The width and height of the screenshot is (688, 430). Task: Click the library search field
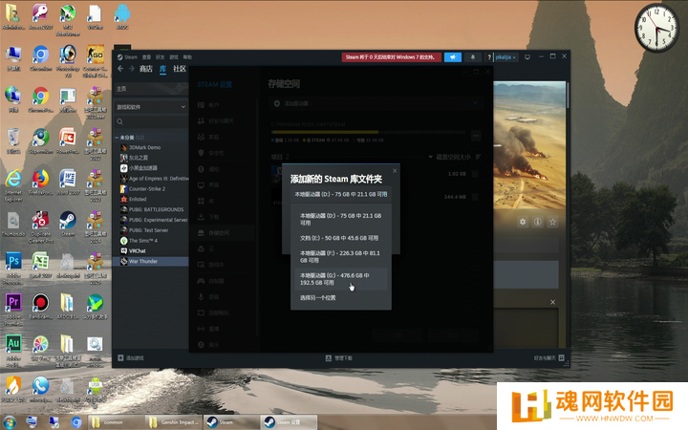click(x=151, y=121)
